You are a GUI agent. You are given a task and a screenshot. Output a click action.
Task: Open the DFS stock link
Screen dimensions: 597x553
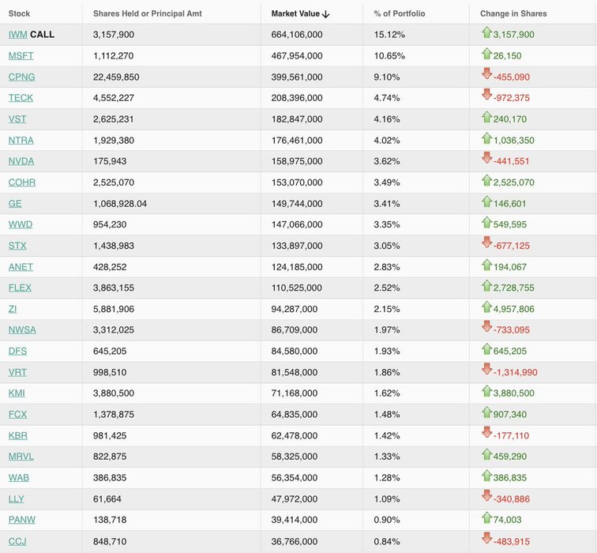point(18,351)
